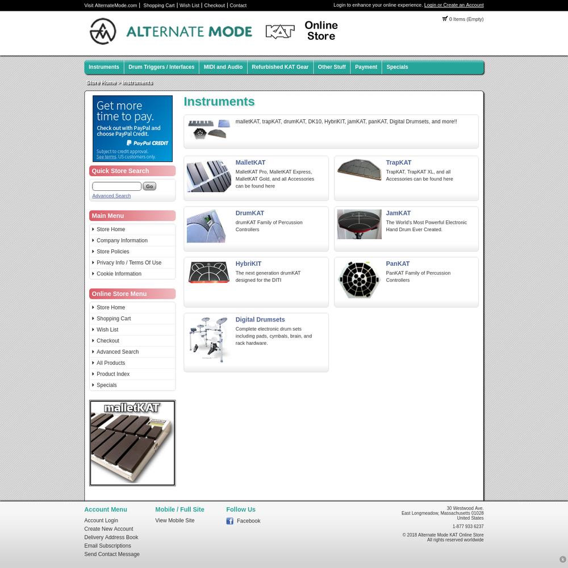This screenshot has height=568, width=568.
Task: Open the Drum Triggers / Interfaces tab
Action: (161, 67)
